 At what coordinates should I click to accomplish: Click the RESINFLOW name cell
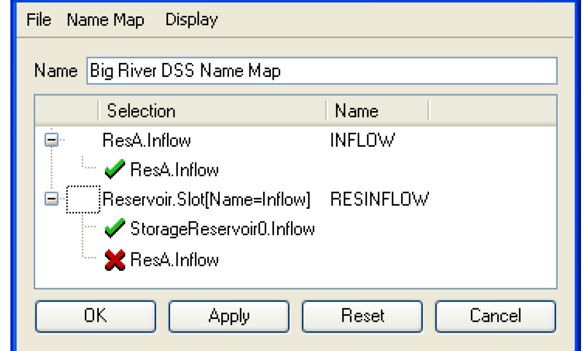(379, 199)
